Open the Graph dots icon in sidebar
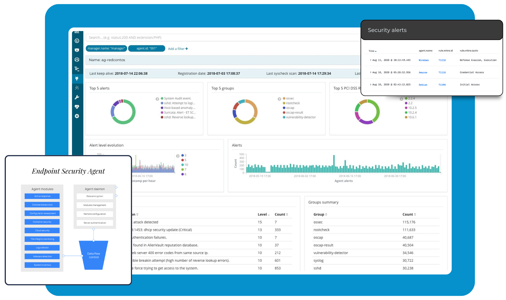The height and width of the screenshot is (300, 506). tap(77, 88)
